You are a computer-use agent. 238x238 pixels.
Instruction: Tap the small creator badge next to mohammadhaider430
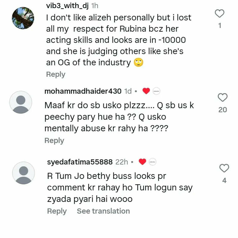156,91
